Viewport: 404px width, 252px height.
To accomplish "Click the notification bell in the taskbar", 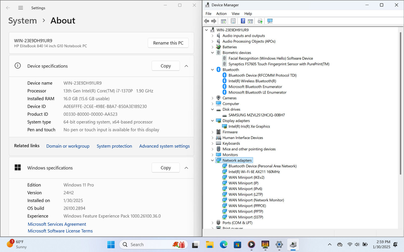I will click(x=396, y=244).
